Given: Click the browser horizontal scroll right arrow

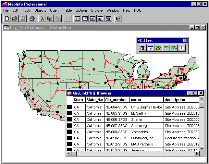Looking at the screenshot, I should (197, 154).
